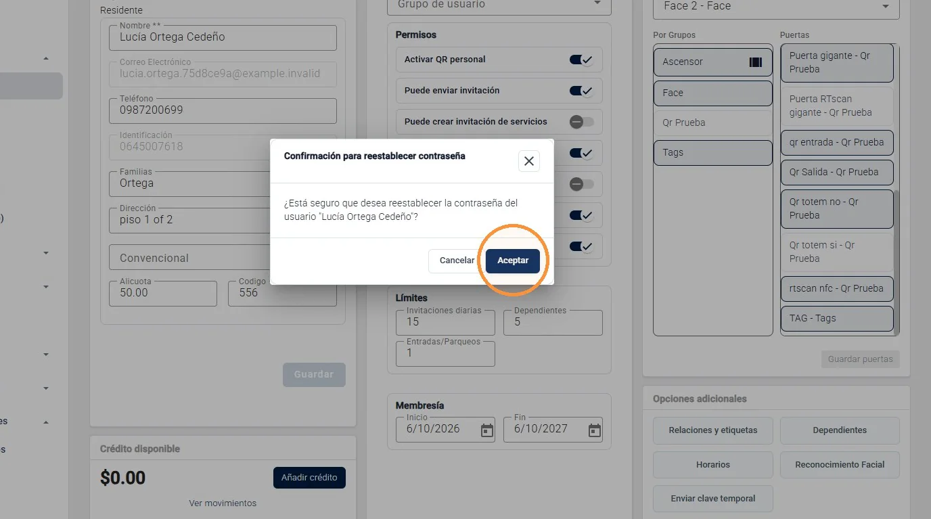Select the Face group

pyautogui.click(x=712, y=93)
